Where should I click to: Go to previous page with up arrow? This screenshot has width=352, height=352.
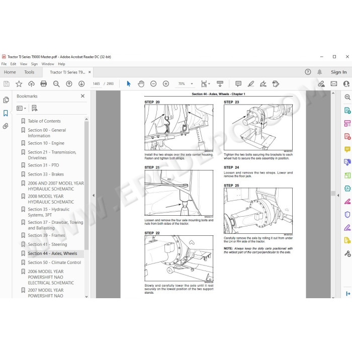point(69,84)
